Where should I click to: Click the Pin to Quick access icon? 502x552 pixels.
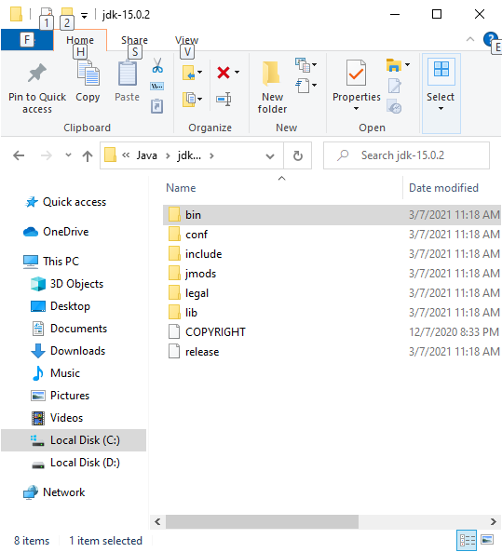coord(37,73)
